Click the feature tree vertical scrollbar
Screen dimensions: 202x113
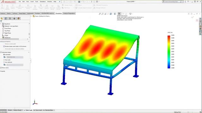(29, 34)
